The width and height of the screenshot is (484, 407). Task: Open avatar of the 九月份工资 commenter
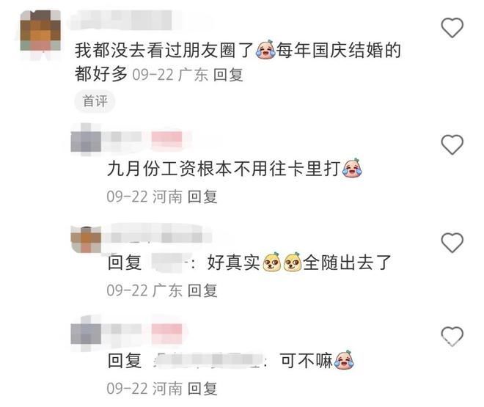86,140
